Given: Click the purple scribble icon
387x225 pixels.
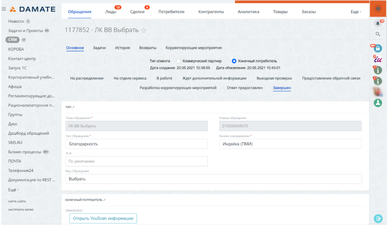Looking at the screenshot, I should click(378, 59).
